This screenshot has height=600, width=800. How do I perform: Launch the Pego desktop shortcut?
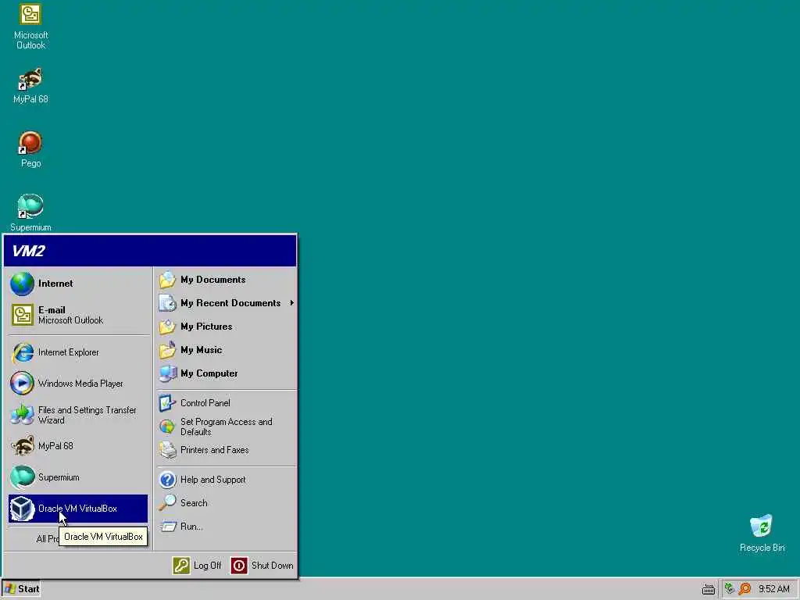click(x=30, y=149)
